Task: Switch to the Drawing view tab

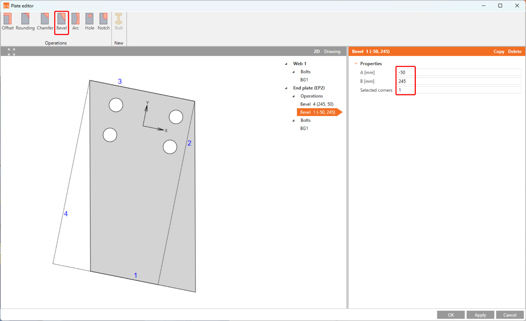Action: coord(332,51)
